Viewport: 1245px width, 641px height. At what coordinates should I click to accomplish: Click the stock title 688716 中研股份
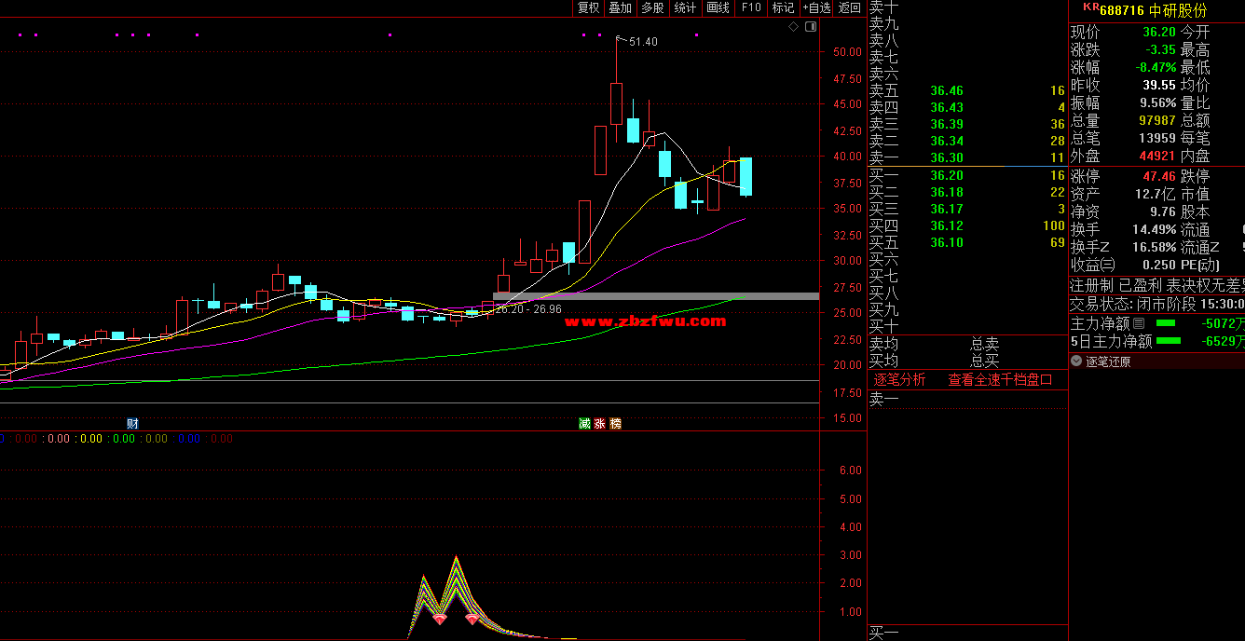[1153, 10]
